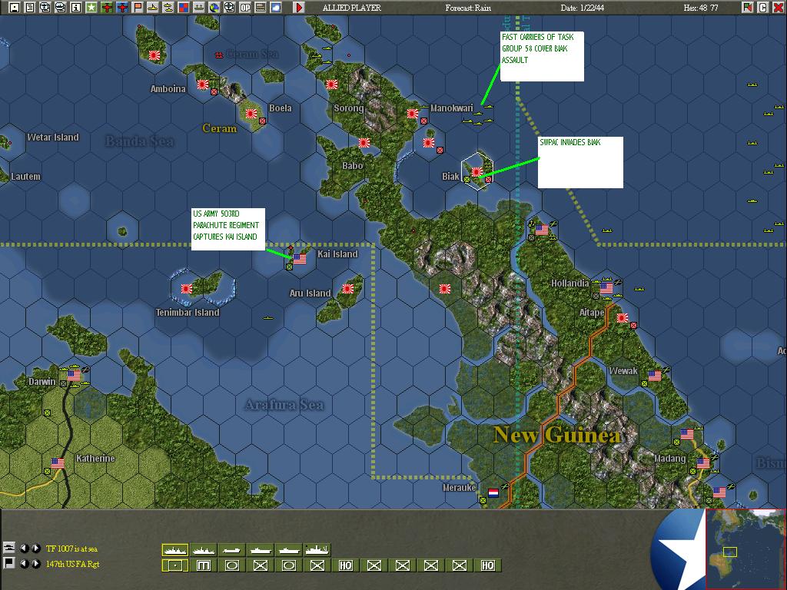This screenshot has width=787, height=590.
Task: Select the first HQ unit icon
Action: pyautogui.click(x=345, y=565)
